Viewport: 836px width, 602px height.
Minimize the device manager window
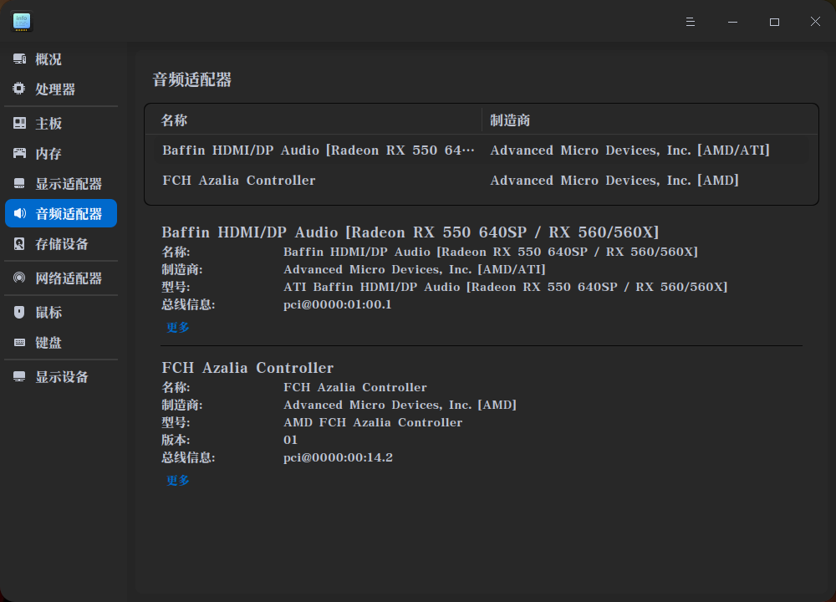pyautogui.click(x=732, y=22)
